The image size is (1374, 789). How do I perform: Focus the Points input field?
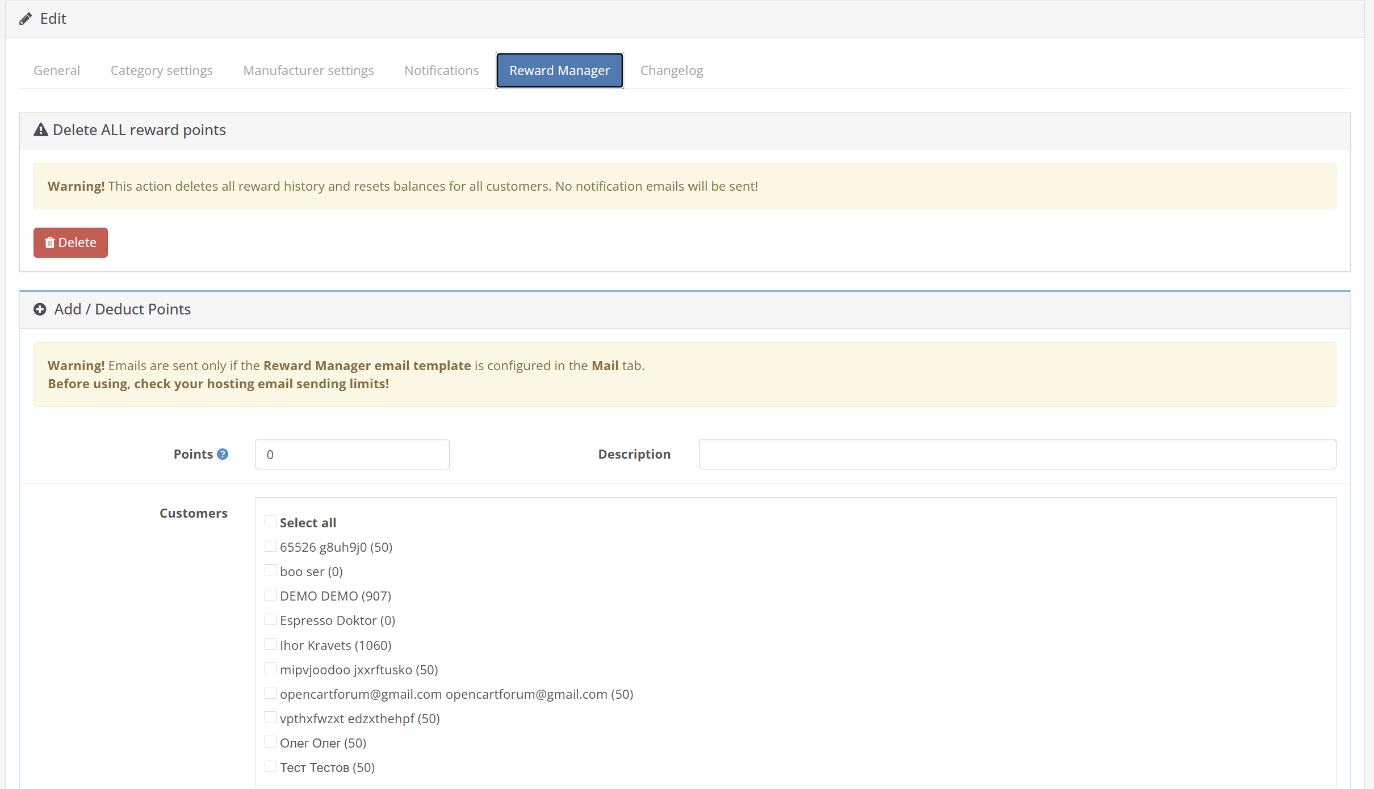[352, 454]
